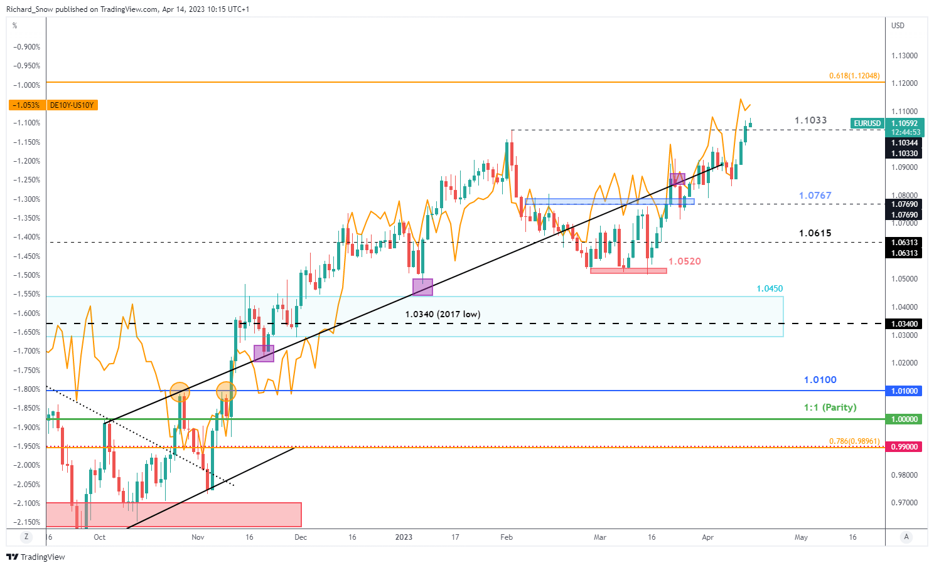Viewport: 934px width, 568px height.
Task: Click the blue 1.0100 annotation
Action: [x=820, y=380]
